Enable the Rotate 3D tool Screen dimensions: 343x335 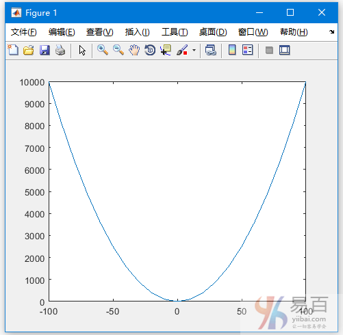tap(150, 50)
